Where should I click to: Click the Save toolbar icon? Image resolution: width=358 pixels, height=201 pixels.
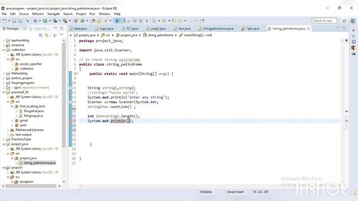click(x=14, y=21)
